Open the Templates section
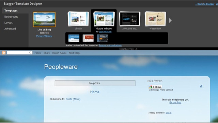Viewport: 218px width, 123px height. point(11,11)
